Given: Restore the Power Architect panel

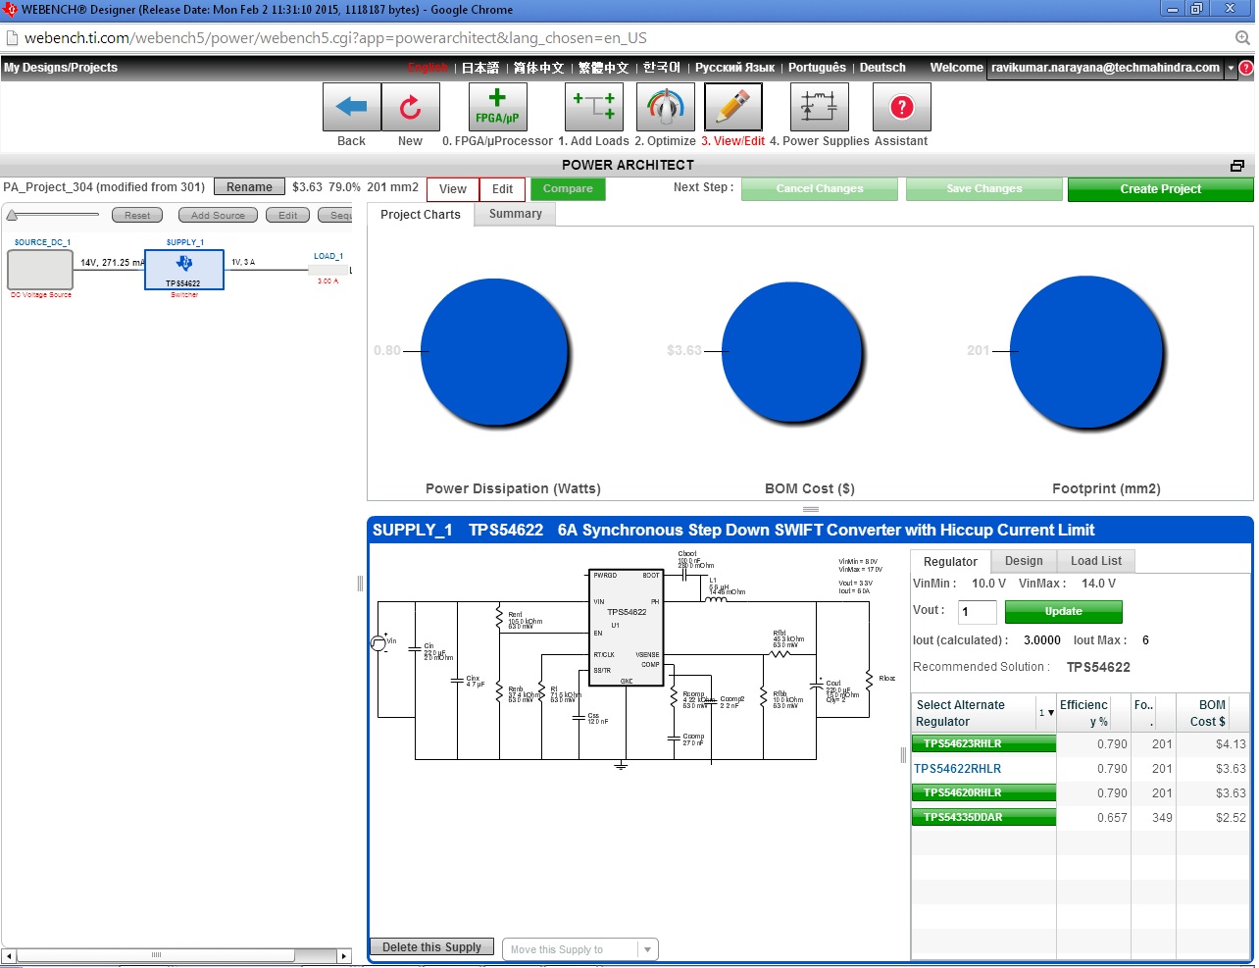Looking at the screenshot, I should pyautogui.click(x=1237, y=166).
